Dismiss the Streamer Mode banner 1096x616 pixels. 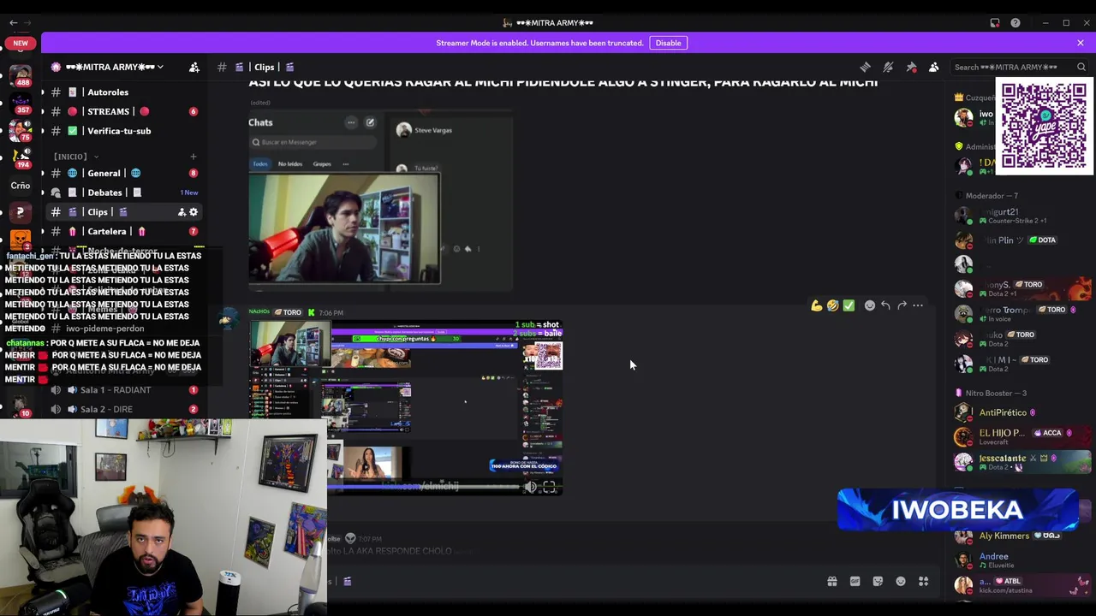click(x=1081, y=43)
